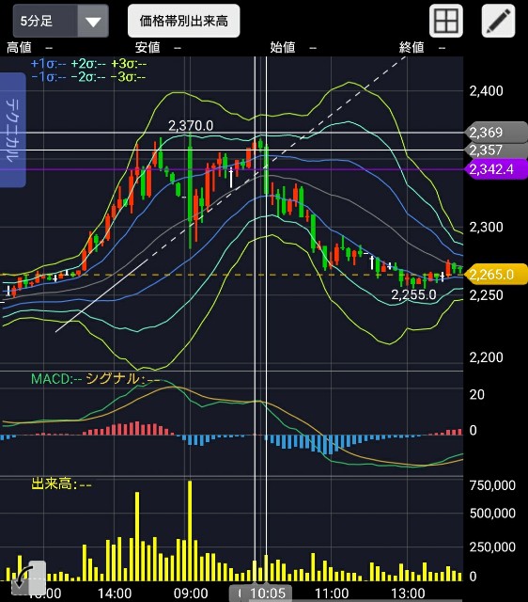This screenshot has width=528, height=602.
Task: Tap the 価格帯別出来高 button
Action: (x=183, y=21)
